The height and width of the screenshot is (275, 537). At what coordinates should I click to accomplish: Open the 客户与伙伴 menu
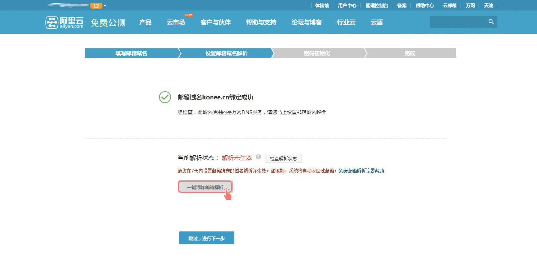pos(215,22)
